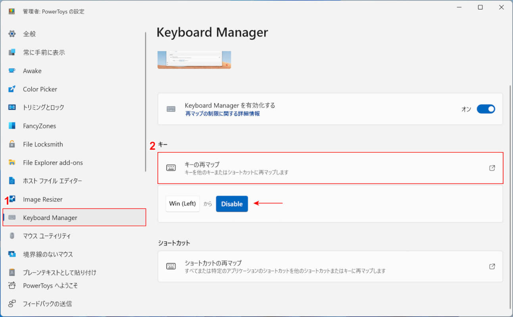Click the プレーンテキストとして貼り付け icon
513x317 pixels.
(x=12, y=273)
